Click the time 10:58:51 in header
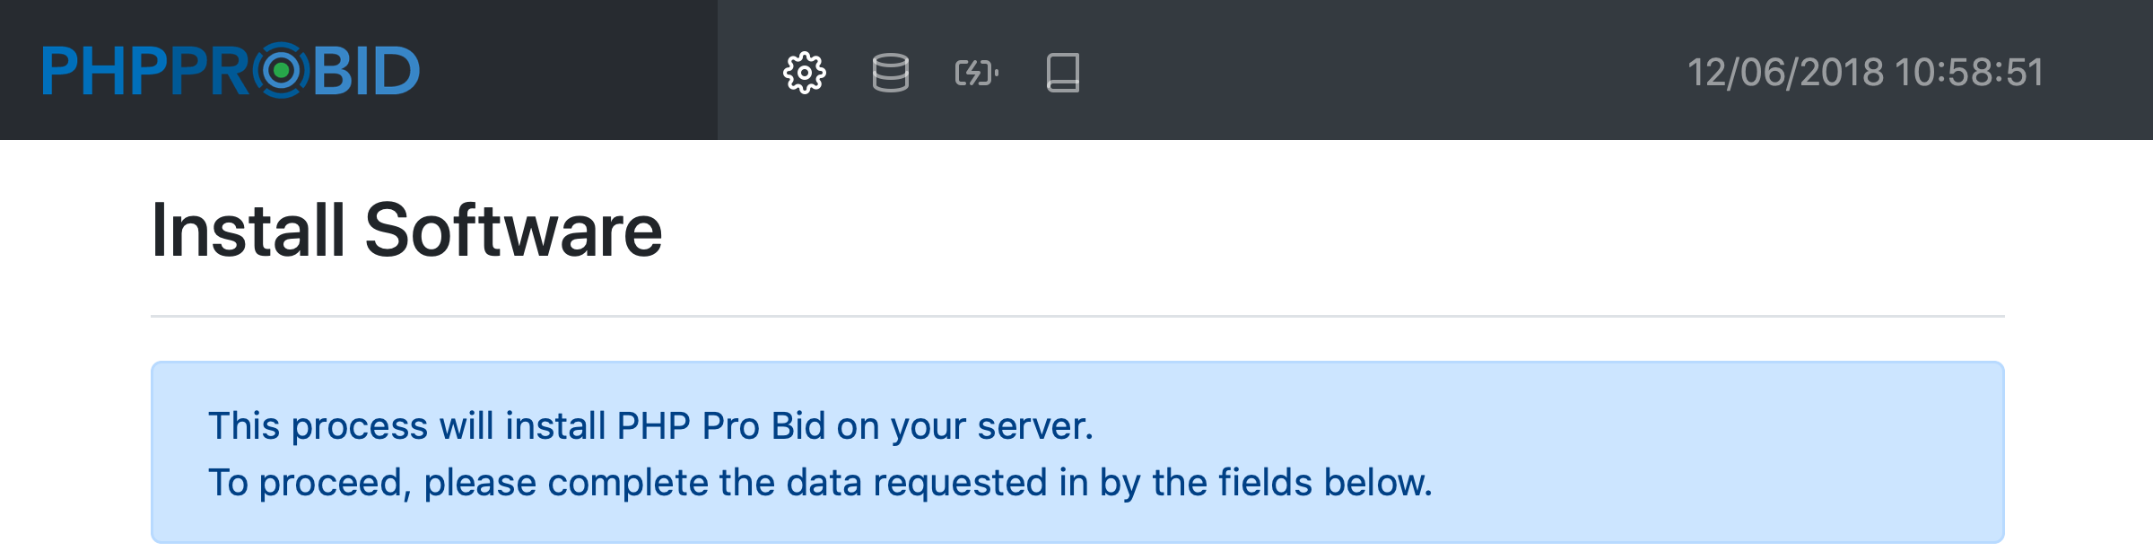 click(1969, 73)
